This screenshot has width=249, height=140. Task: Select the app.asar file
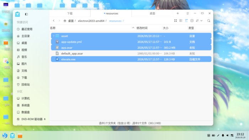(131, 48)
